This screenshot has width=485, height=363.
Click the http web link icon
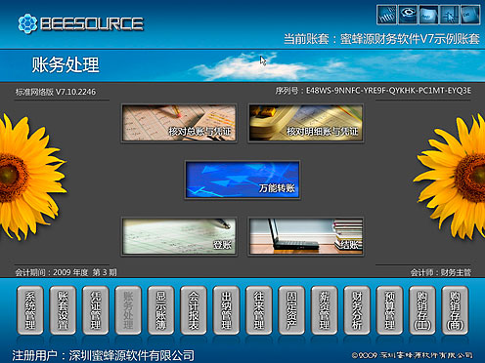[x=386, y=15]
